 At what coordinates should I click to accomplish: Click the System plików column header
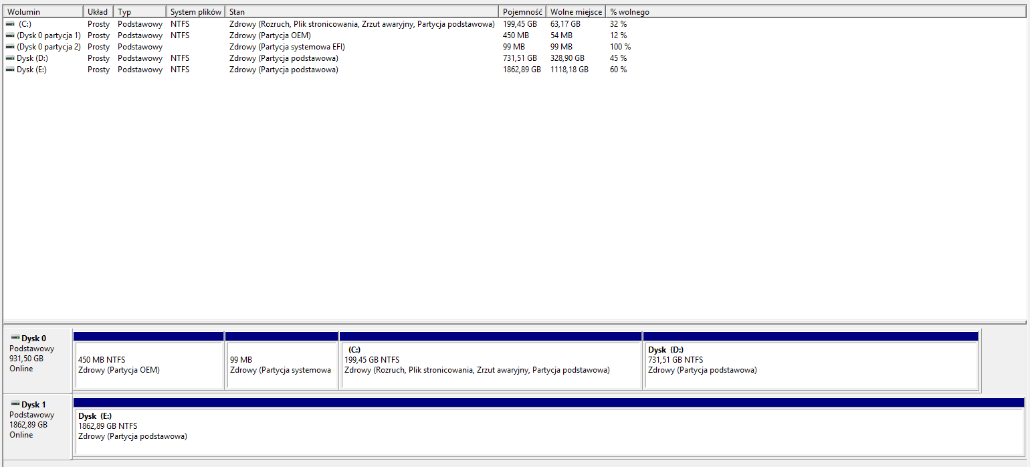[195, 12]
